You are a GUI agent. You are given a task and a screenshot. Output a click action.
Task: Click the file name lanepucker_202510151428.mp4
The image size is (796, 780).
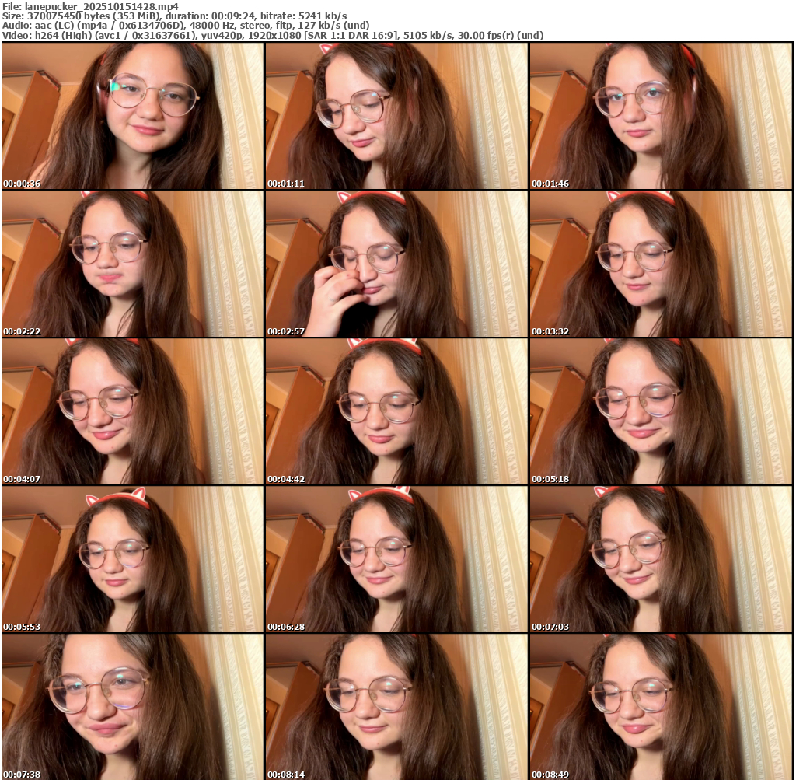[x=102, y=6]
